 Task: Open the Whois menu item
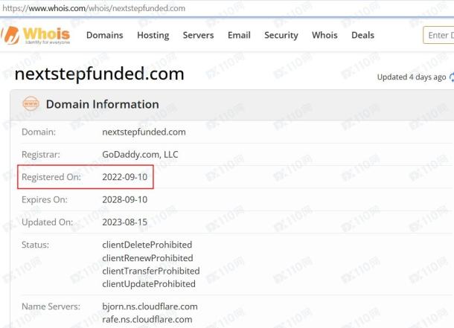click(324, 35)
